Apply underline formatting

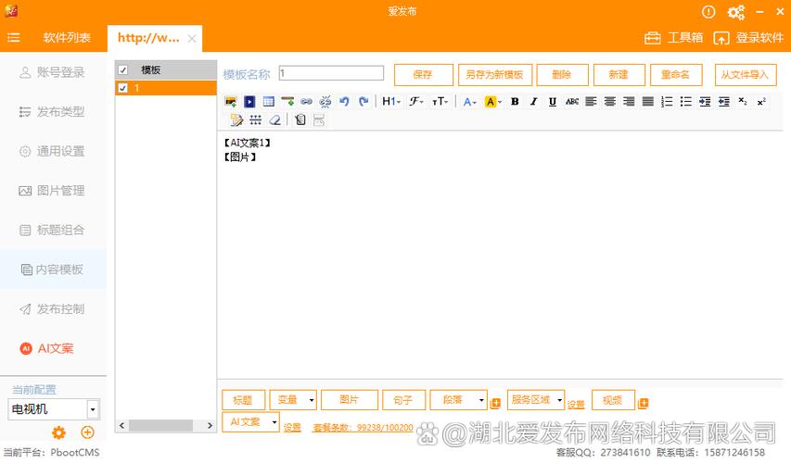553,102
